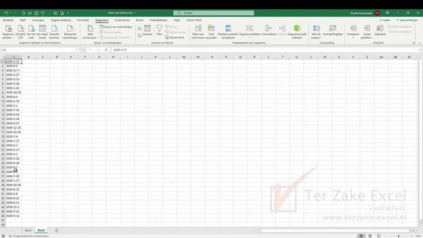
Task: Click Dubbele waarden verwijderen icon
Action: point(228,32)
